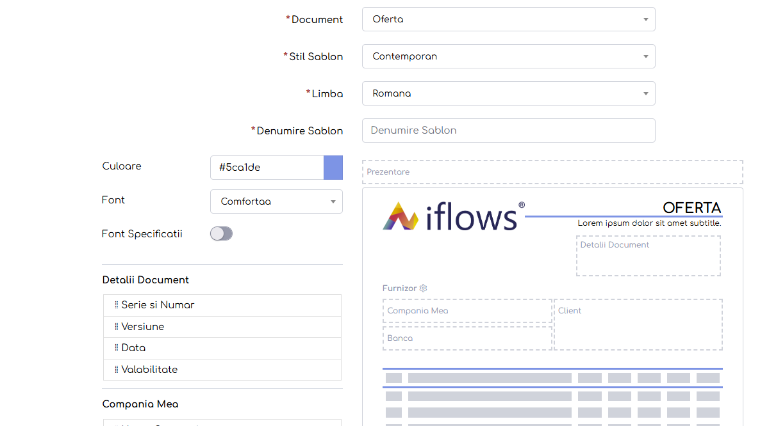Viewport: 769px width, 426px height.
Task: Click the drag handle beside Serie si Numar
Action: pos(116,305)
